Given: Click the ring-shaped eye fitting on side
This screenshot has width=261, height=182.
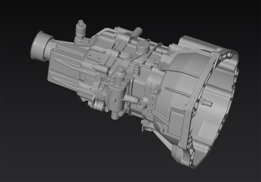Looking at the screenshot, I should (x=142, y=105).
